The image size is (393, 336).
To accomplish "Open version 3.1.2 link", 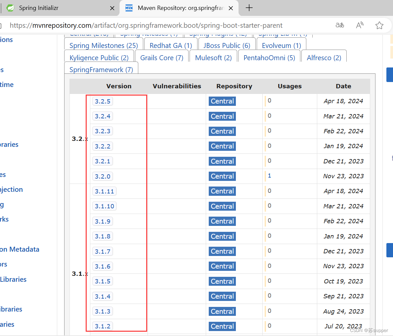I will point(103,326).
